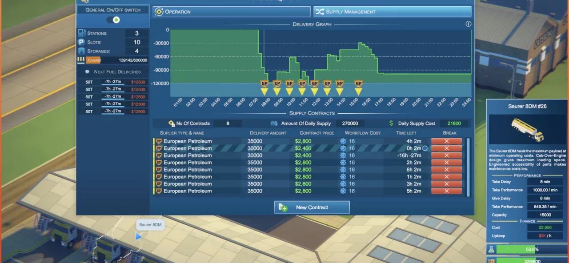This screenshot has width=569, height=263.
Task: Select the EP delivery marker at 14:00
Action: (x=340, y=88)
